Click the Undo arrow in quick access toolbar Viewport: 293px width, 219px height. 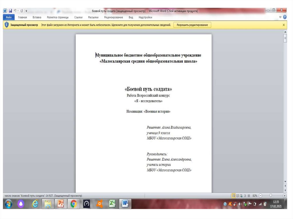[15, 11]
